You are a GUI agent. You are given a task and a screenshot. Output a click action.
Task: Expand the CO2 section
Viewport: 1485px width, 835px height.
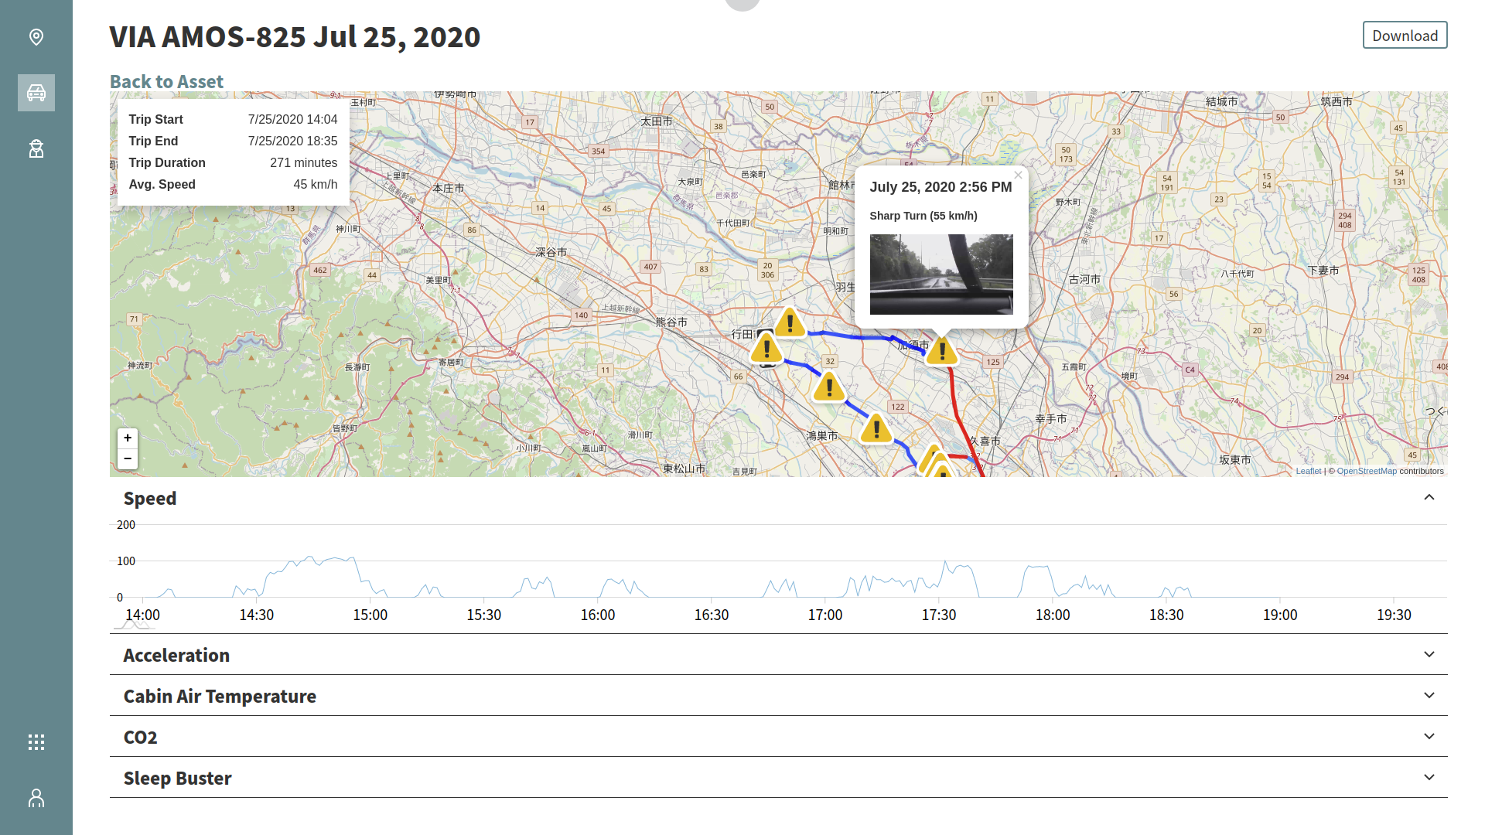tap(1429, 737)
